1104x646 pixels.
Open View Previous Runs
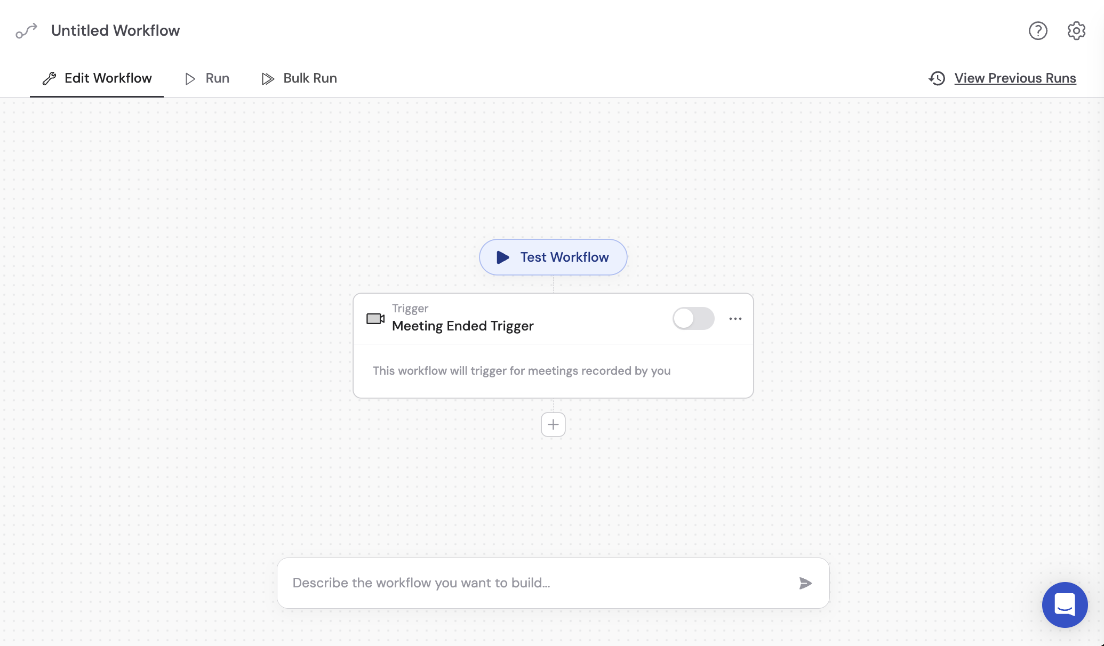pyautogui.click(x=1015, y=78)
